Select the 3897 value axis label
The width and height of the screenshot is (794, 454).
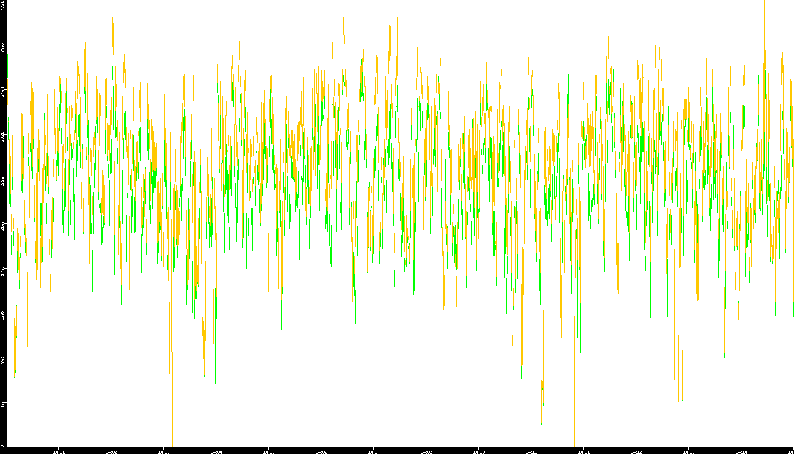3,47
